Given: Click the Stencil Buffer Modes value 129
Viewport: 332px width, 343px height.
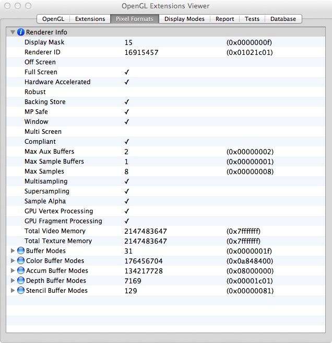Looking at the screenshot, I should coord(131,291).
